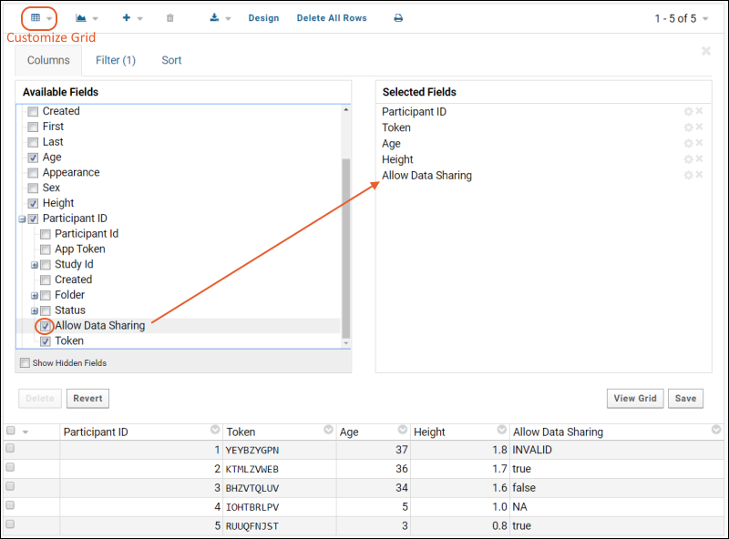Click the Revert button
Screen dimensions: 729x539
click(87, 399)
